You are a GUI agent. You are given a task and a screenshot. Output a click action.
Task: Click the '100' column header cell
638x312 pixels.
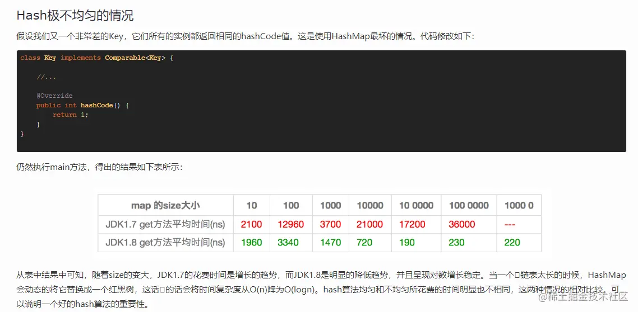coord(291,205)
